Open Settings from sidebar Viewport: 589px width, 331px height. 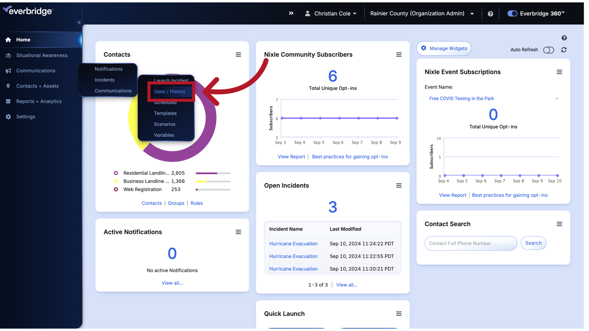tap(25, 117)
